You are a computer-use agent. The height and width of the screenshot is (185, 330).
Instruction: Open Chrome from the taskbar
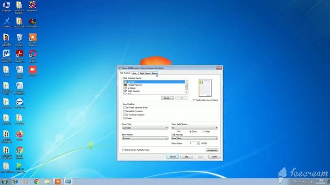coord(37,181)
